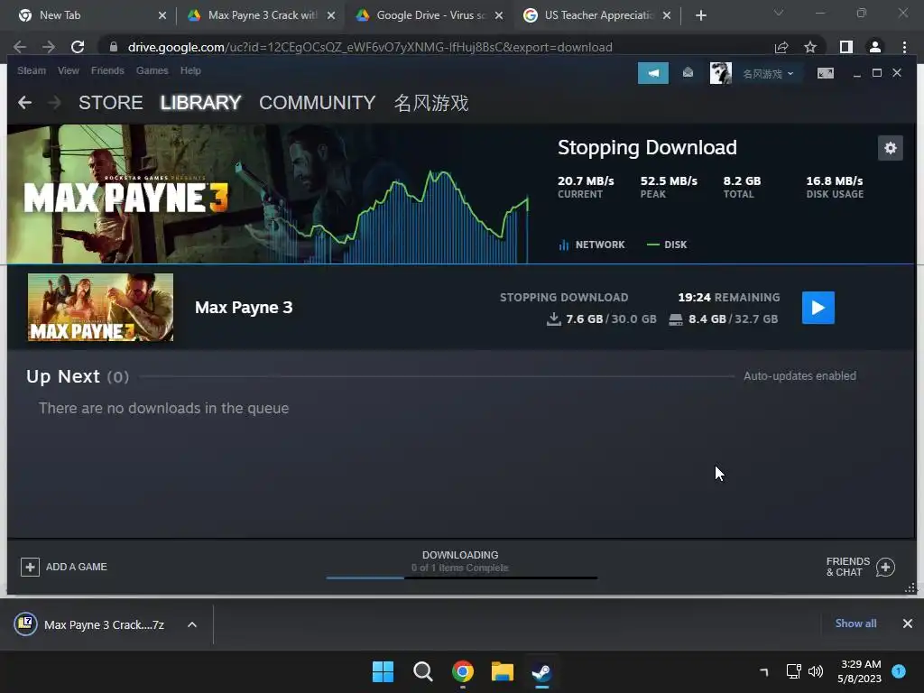The width and height of the screenshot is (924, 693).
Task: Switch to Max Payne 3 Crack browser tab
Action: (260, 15)
